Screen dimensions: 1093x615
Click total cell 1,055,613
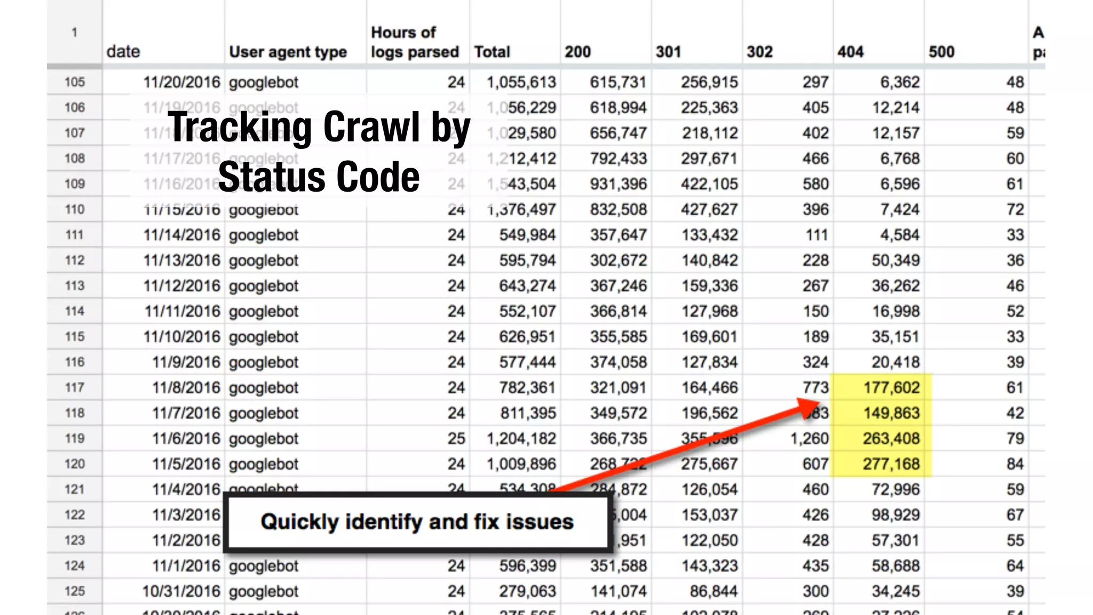tap(515, 82)
